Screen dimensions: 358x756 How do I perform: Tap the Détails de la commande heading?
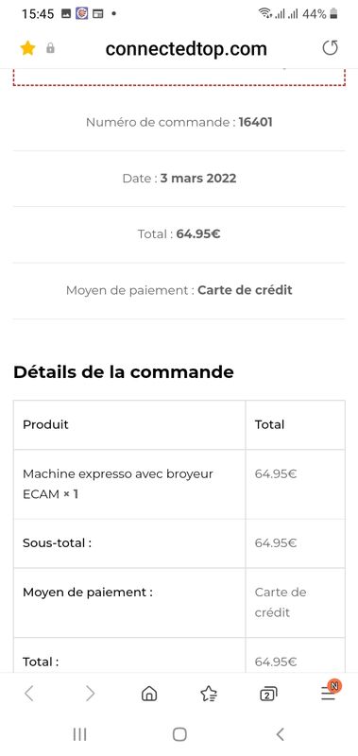pyautogui.click(x=124, y=372)
